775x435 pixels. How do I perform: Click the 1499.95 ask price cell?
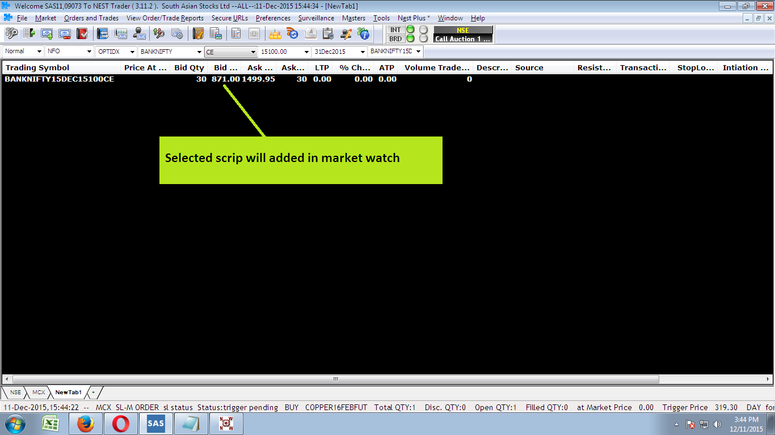tap(259, 79)
